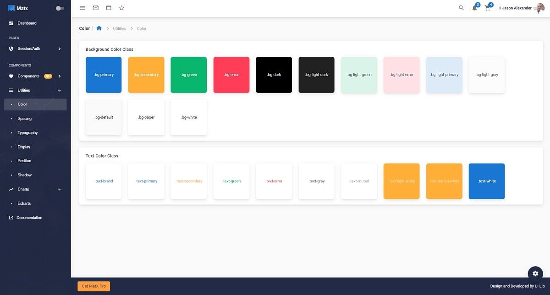
Task: Open the shopping cart showing 4 items
Action: pyautogui.click(x=487, y=8)
